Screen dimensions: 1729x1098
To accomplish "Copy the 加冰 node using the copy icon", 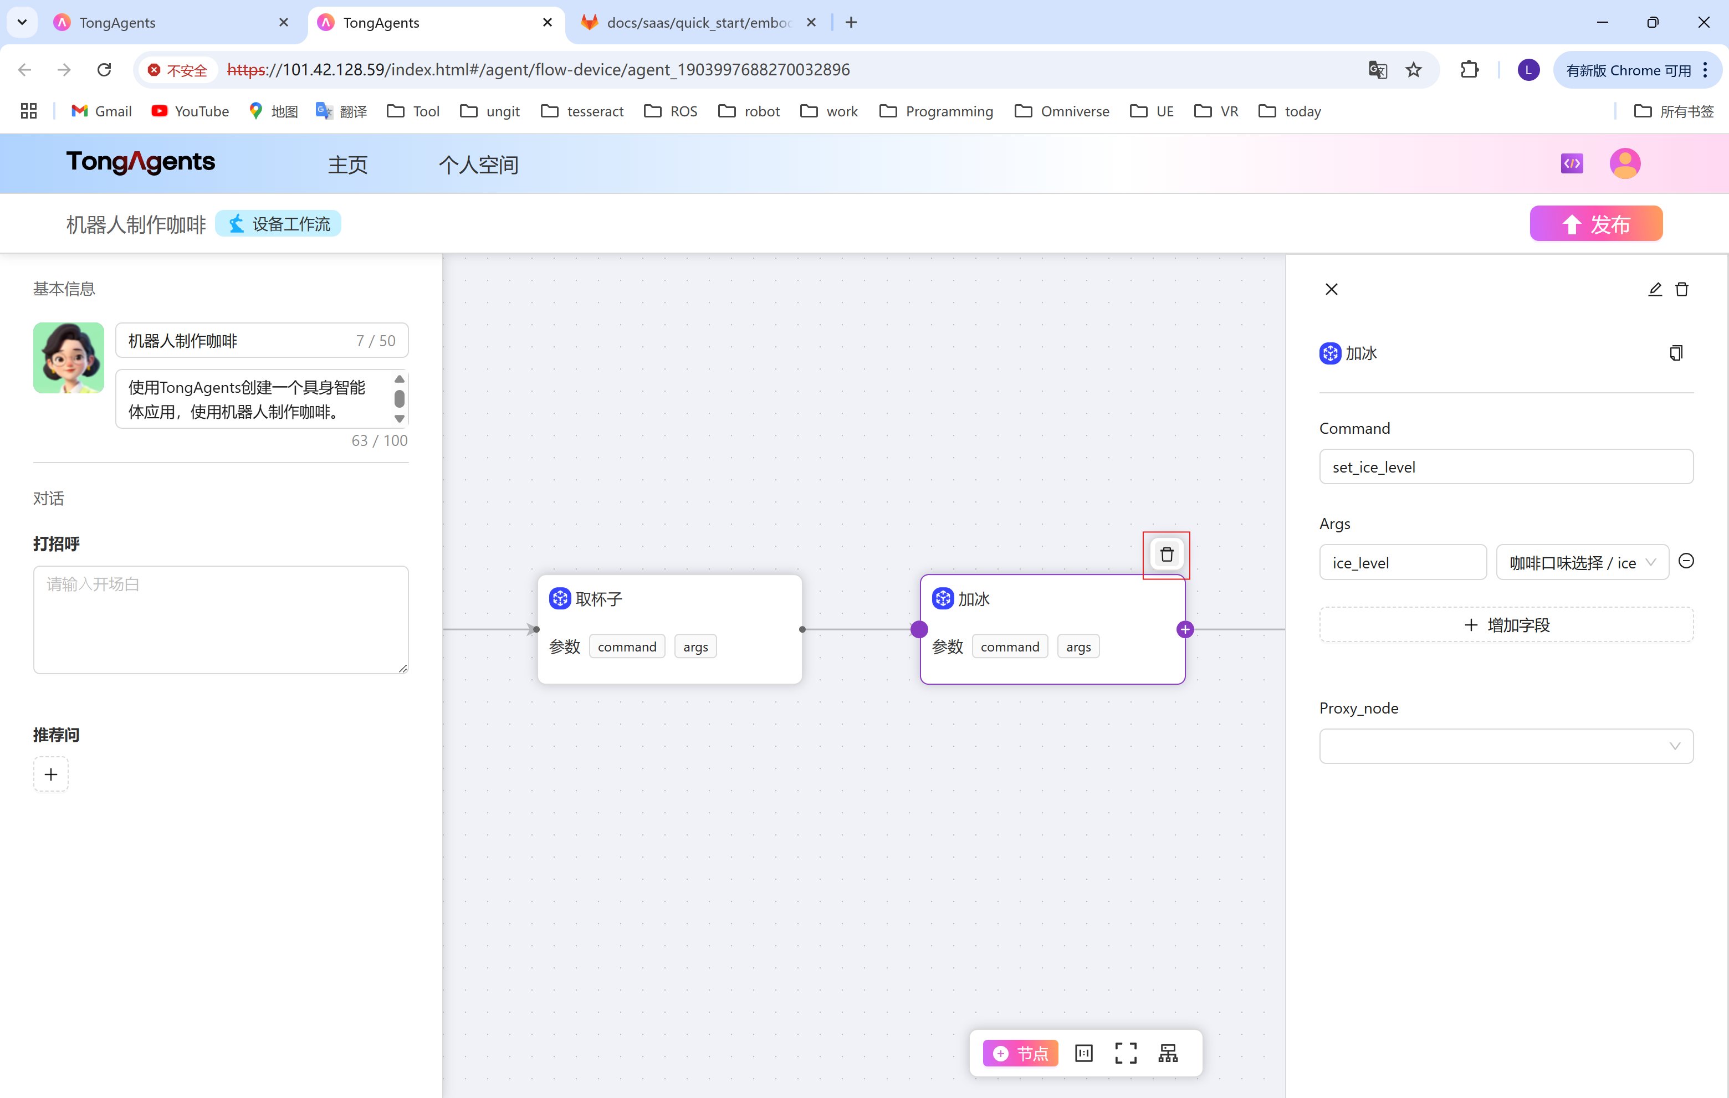I will [1676, 353].
